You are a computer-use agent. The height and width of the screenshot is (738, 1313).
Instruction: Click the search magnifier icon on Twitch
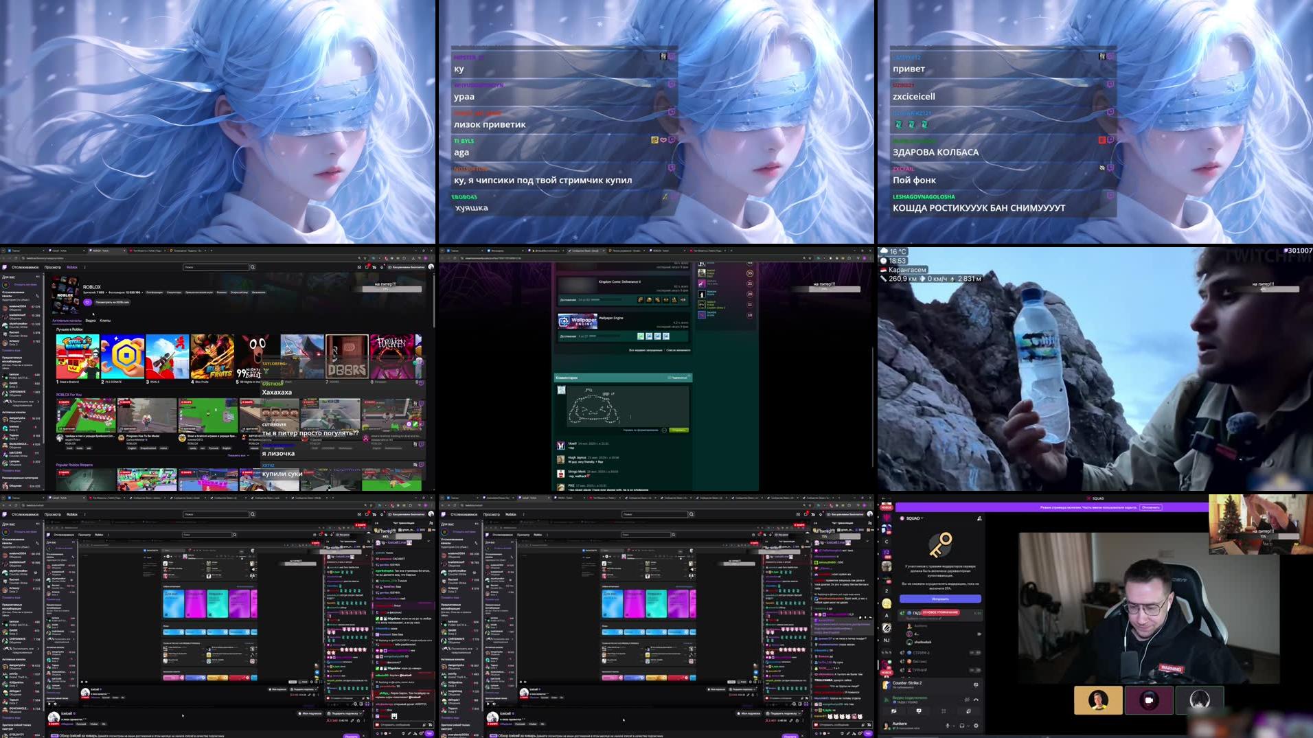(253, 267)
